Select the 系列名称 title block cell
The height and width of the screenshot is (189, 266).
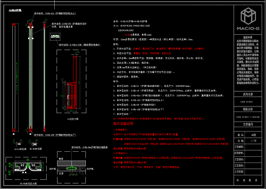pyautogui.click(x=248, y=95)
